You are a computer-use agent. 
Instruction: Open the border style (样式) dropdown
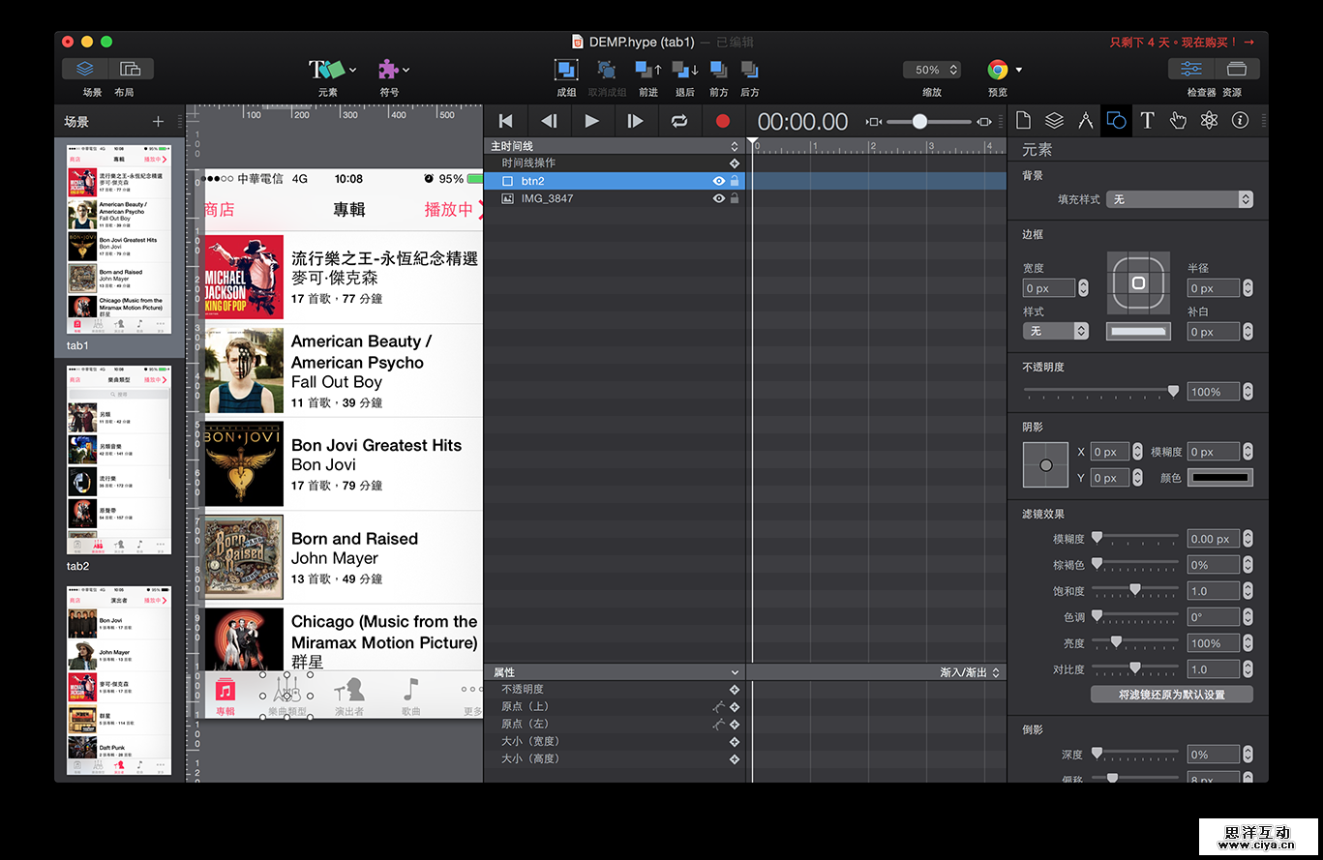(1055, 331)
